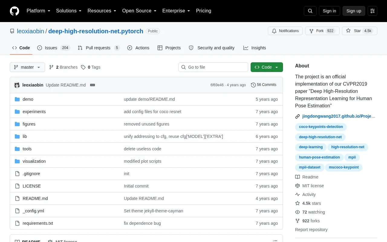Switch to the Insights tab
Viewport: 387px width, 242px height.
click(x=255, y=48)
